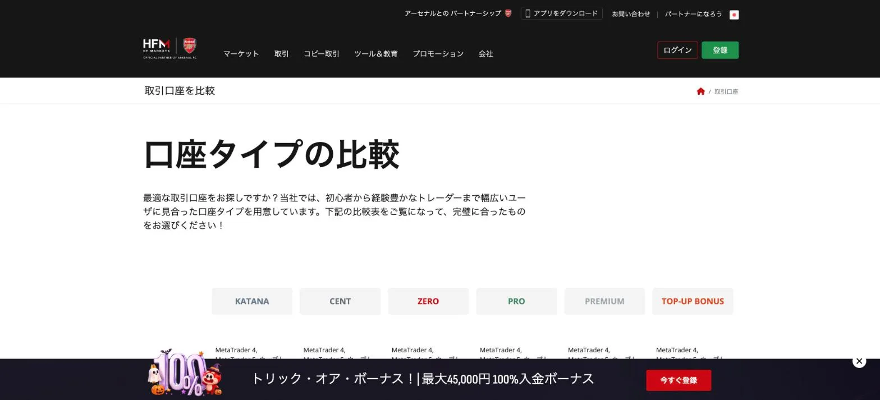Select the KATANA account type
This screenshot has height=400, width=880.
(252, 301)
